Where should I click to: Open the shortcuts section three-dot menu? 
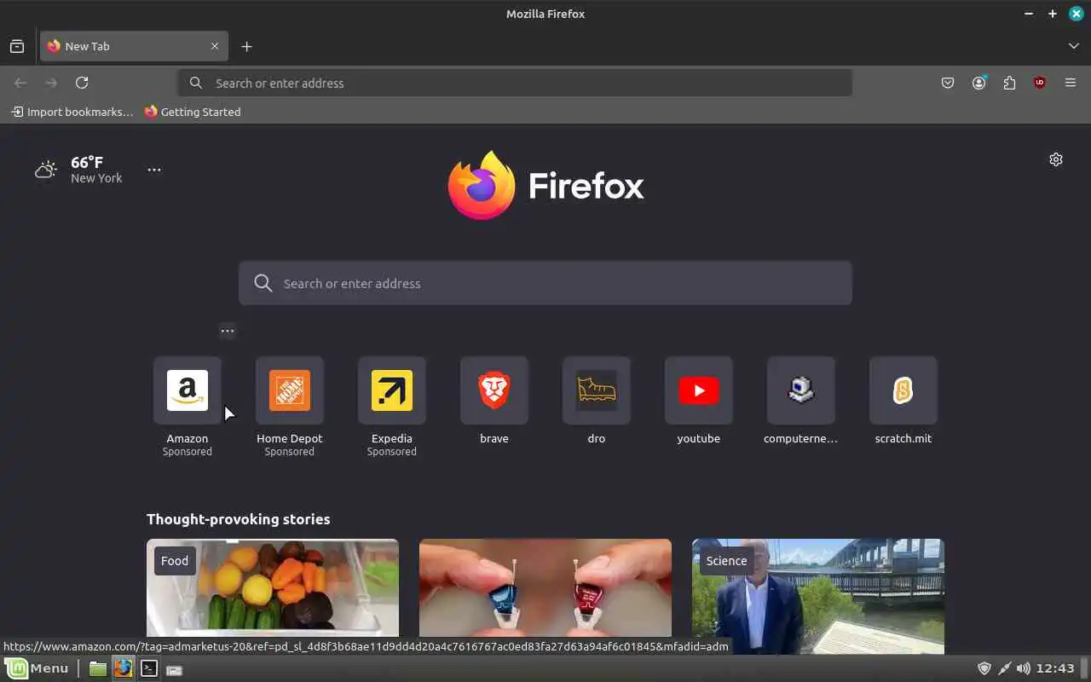point(227,331)
